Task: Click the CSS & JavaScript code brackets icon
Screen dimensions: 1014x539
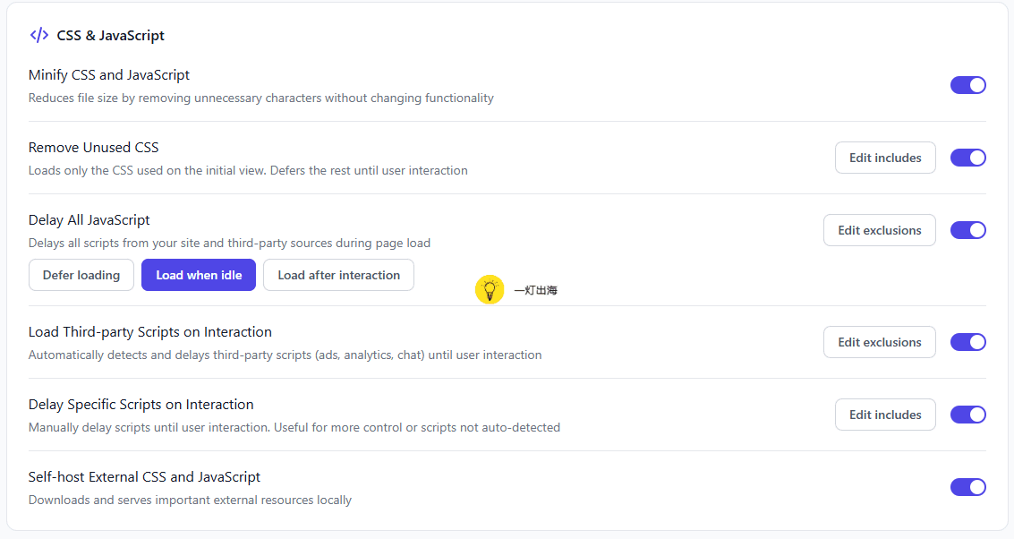Action: point(38,35)
